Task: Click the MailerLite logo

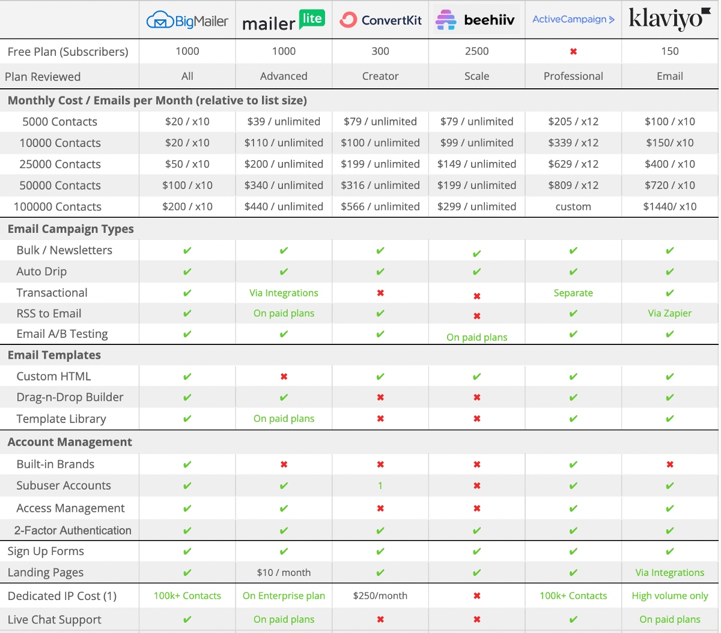Action: point(284,21)
